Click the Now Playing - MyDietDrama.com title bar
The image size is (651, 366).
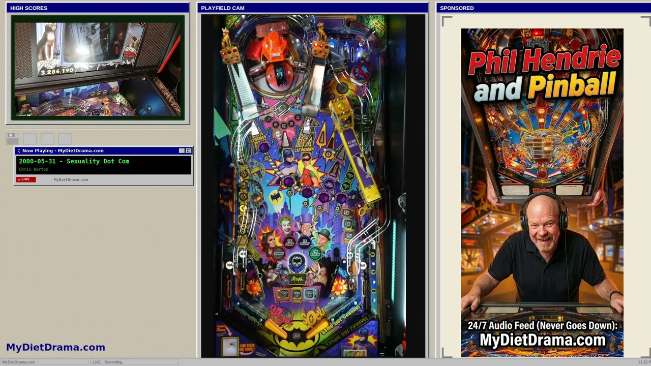pos(104,150)
